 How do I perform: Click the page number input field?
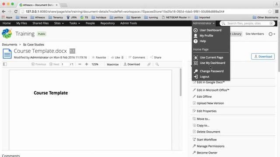(65, 64)
